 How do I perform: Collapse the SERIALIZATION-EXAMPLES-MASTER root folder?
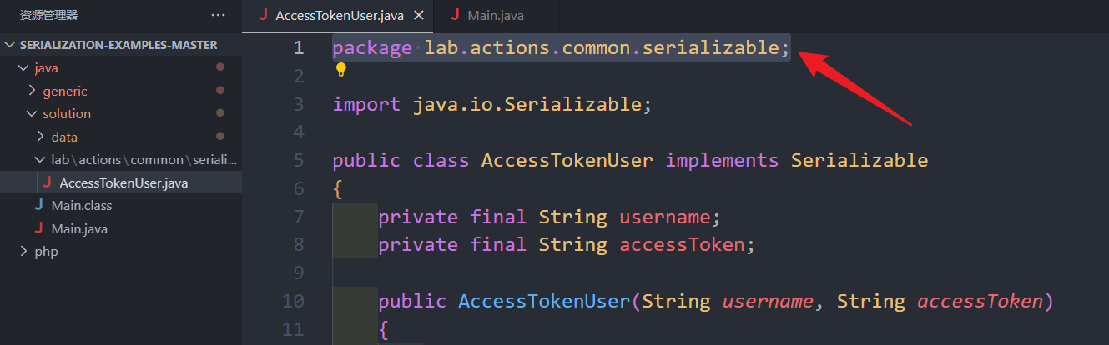pyautogui.click(x=10, y=45)
